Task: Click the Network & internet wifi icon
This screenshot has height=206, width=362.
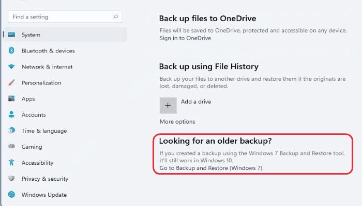Action: click(x=11, y=67)
